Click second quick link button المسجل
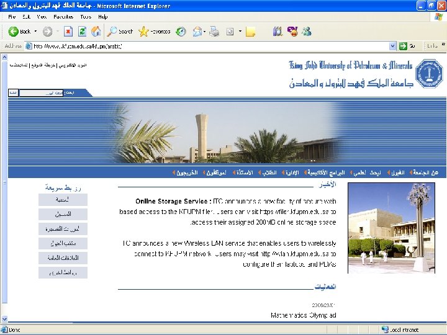The image size is (447, 335). point(63,214)
